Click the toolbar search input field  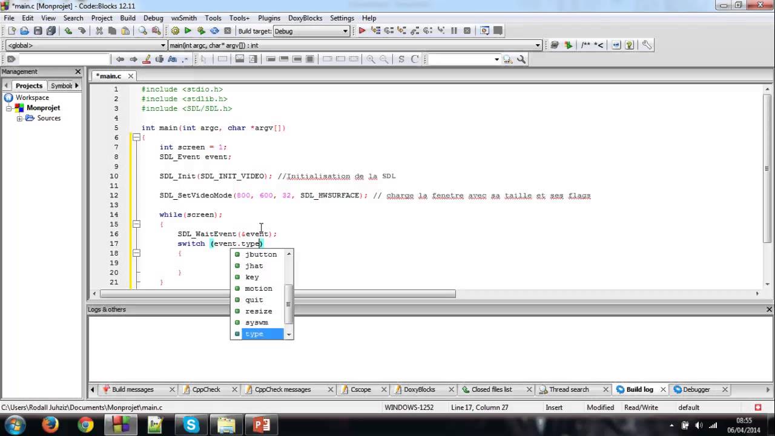click(64, 59)
